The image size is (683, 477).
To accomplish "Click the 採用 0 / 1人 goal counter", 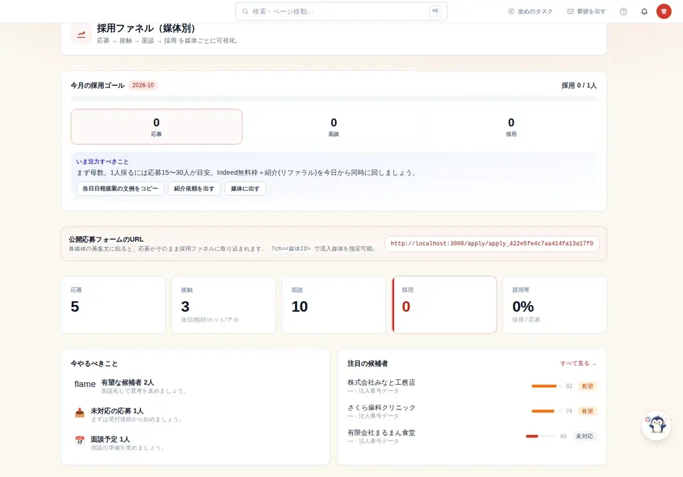I will click(579, 86).
